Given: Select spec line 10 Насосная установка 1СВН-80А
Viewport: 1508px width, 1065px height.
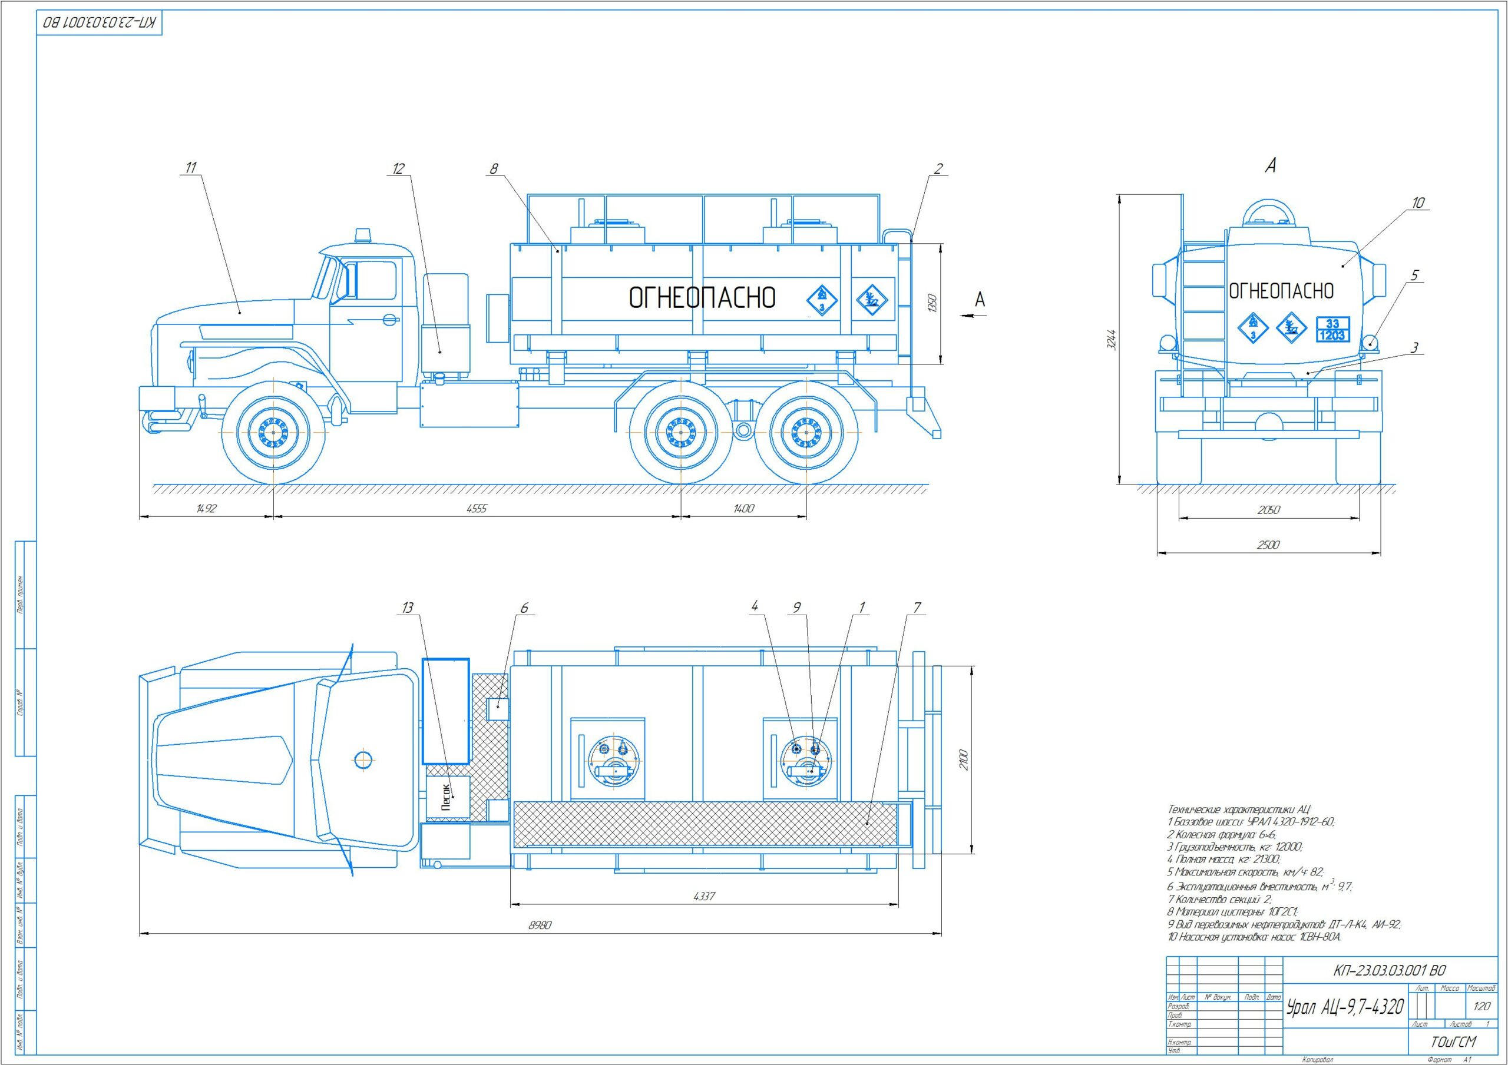Looking at the screenshot, I should pos(1254,938).
